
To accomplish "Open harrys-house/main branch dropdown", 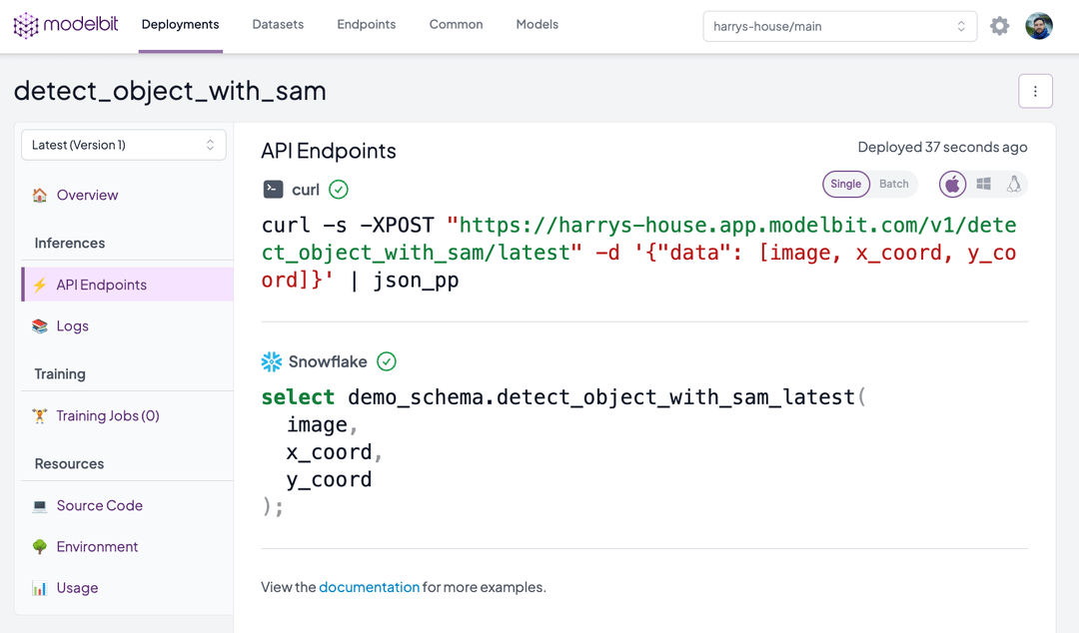I will click(839, 26).
